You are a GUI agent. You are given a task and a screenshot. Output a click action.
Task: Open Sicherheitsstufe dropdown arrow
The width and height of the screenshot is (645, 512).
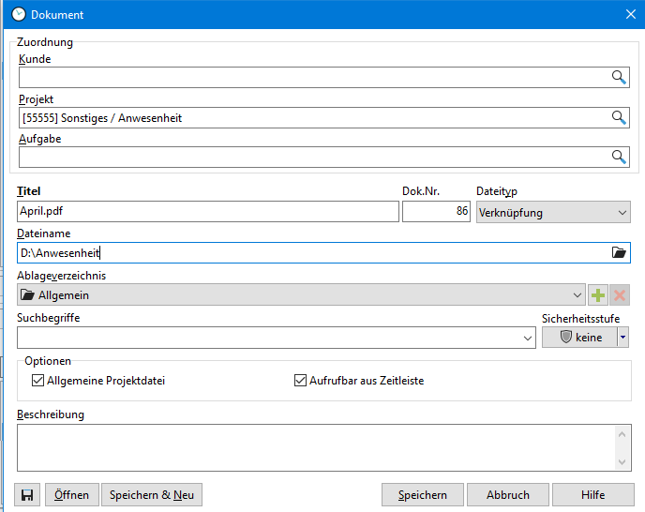click(x=622, y=338)
